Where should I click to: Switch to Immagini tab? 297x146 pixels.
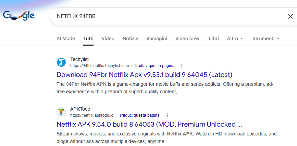click(157, 38)
